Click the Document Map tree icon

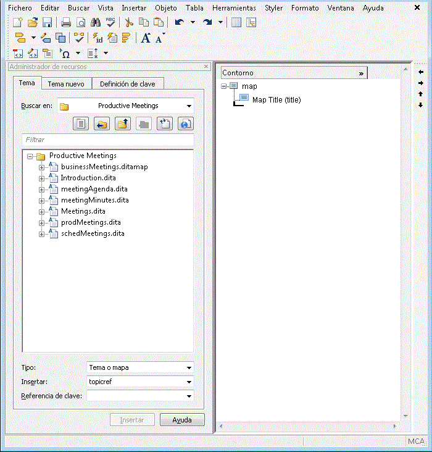coord(251,22)
